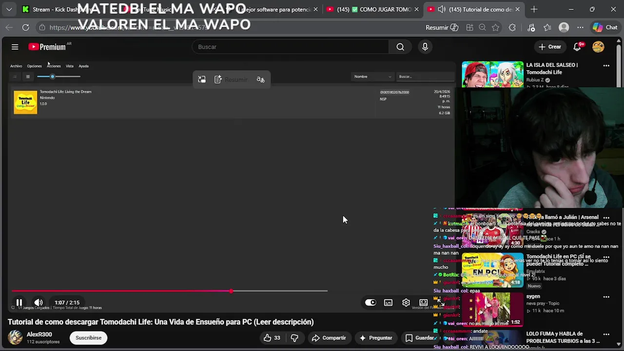Image resolution: width=624 pixels, height=351 pixels.
Task: Click the video progress scrubber handle
Action: tap(231, 291)
